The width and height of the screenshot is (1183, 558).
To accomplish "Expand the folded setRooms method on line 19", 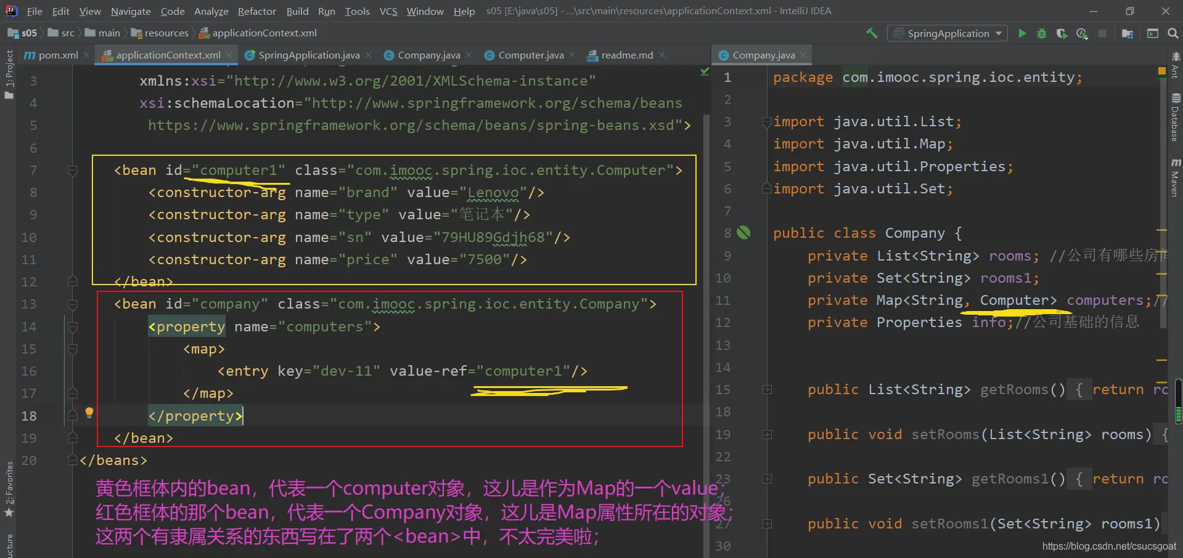I will pyautogui.click(x=767, y=434).
